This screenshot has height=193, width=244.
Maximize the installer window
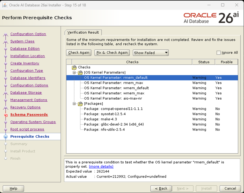pyautogui.click(x=223, y=5)
